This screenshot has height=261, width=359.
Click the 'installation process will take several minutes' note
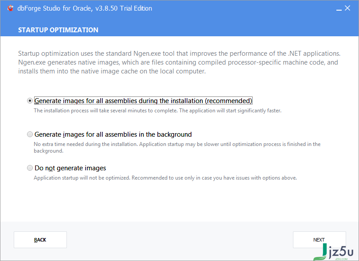[157, 111]
